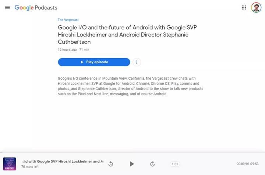Click the "70 mins left" label
The height and width of the screenshot is (175, 265).
click(x=31, y=167)
